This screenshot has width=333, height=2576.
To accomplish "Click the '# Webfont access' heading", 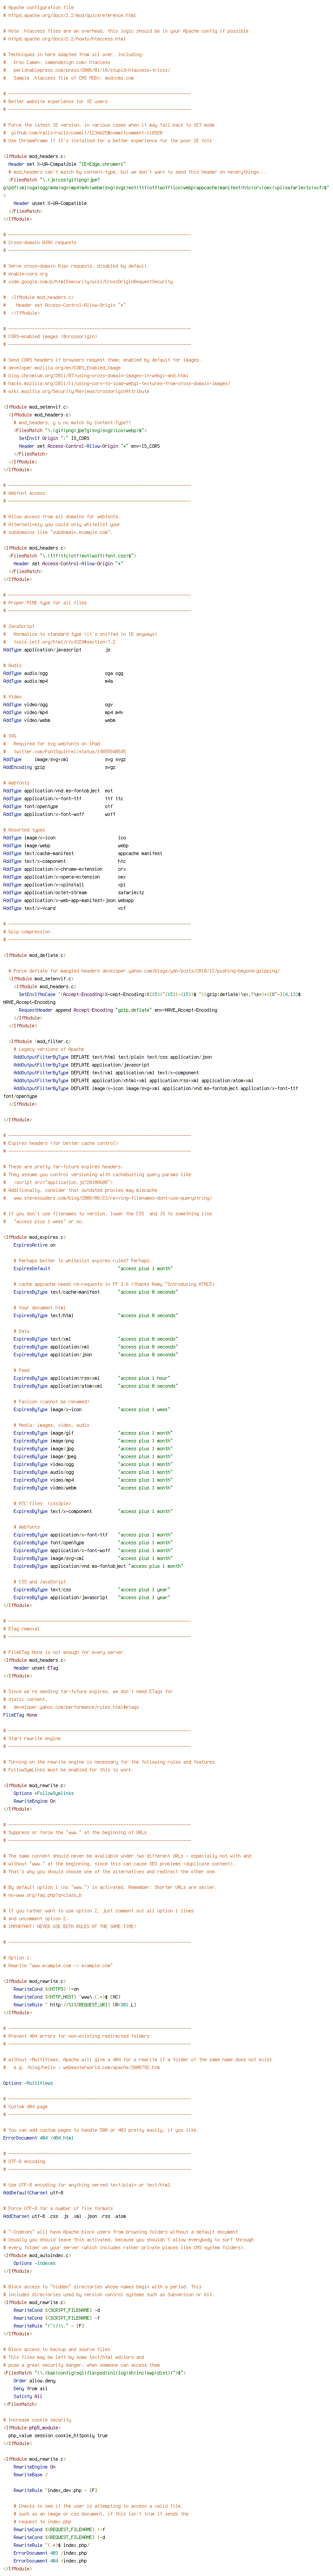I will tap(24, 493).
